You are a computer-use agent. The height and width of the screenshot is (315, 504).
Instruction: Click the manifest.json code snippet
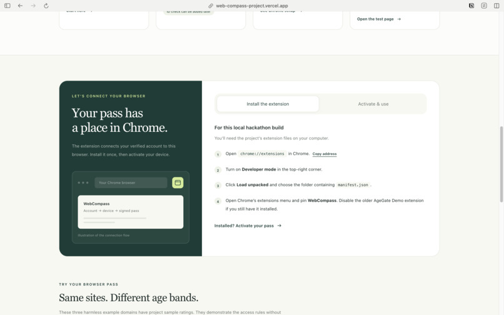tap(353, 185)
